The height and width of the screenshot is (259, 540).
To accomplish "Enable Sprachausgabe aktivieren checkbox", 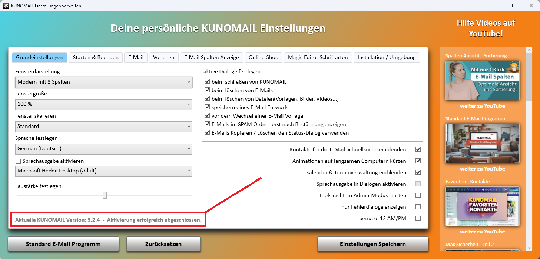I will point(18,161).
